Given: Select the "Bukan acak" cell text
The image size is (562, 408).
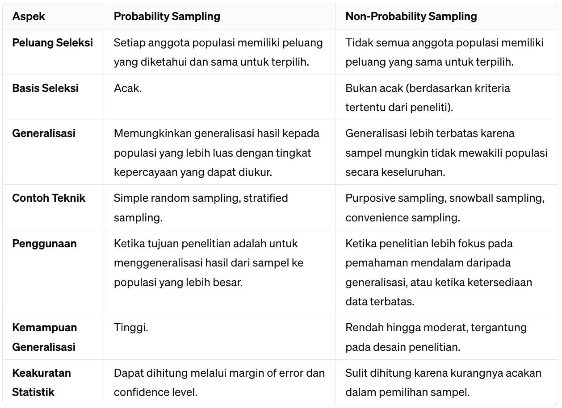Looking at the screenshot, I should tap(427, 98).
